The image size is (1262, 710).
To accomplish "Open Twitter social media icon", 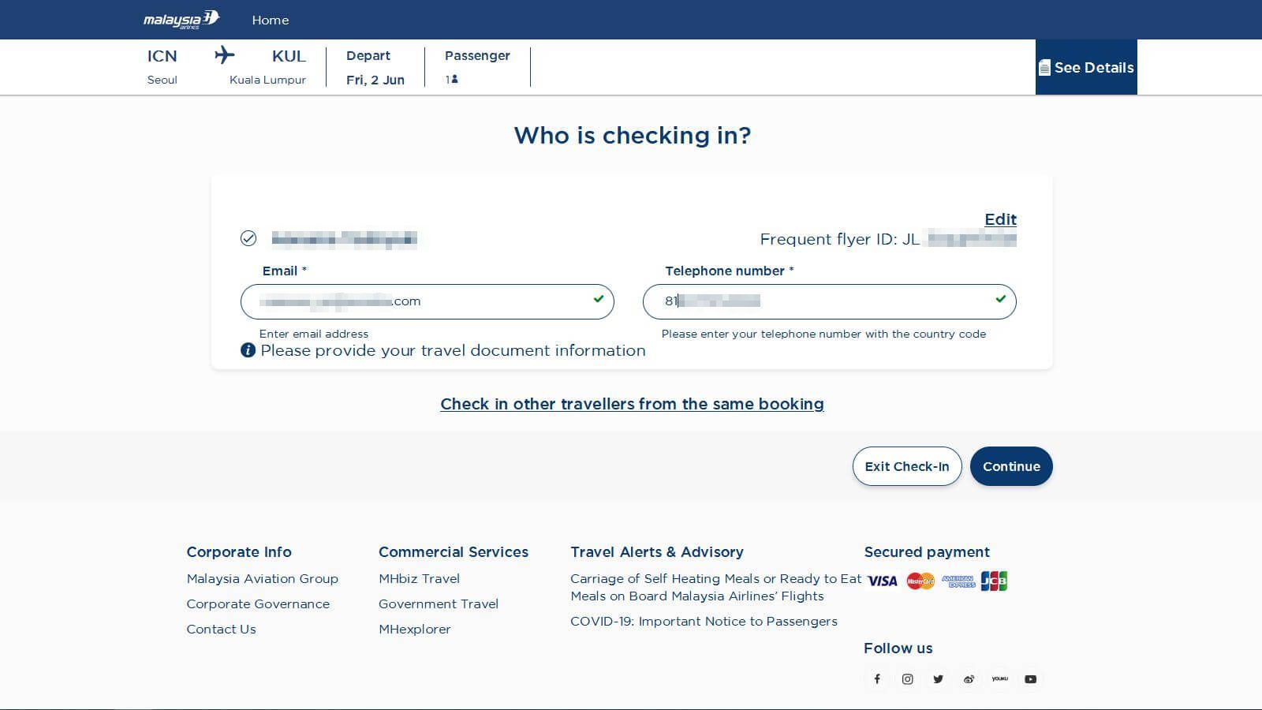I will click(x=938, y=679).
